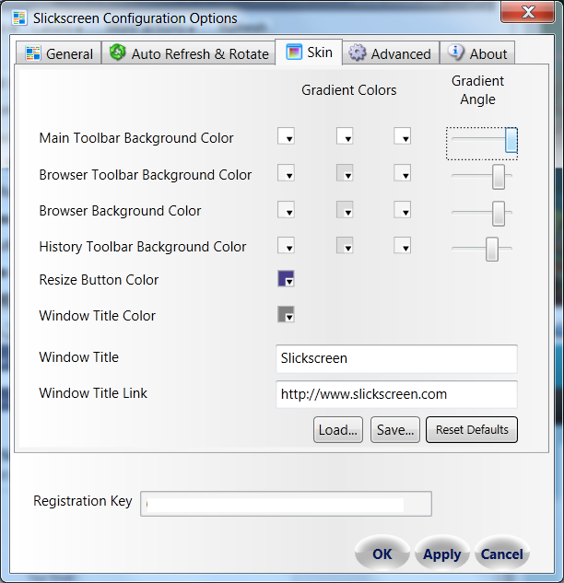Open the Advanced tab
Image resolution: width=564 pixels, height=583 pixels.
pos(391,53)
